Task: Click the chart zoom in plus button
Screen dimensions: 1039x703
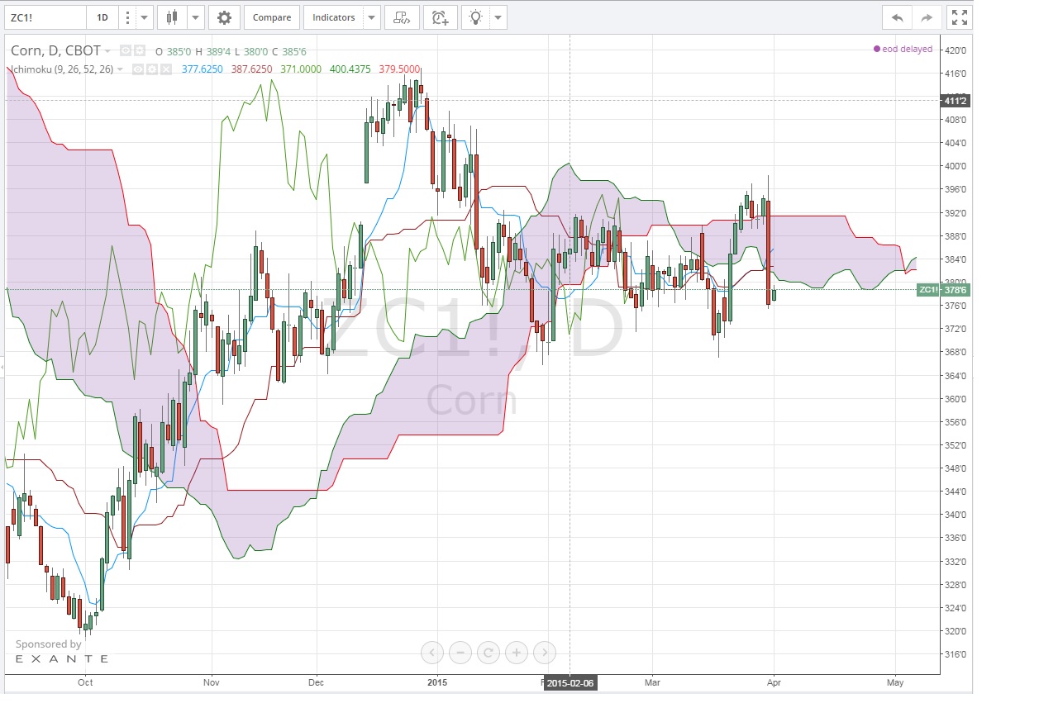Action: (516, 653)
